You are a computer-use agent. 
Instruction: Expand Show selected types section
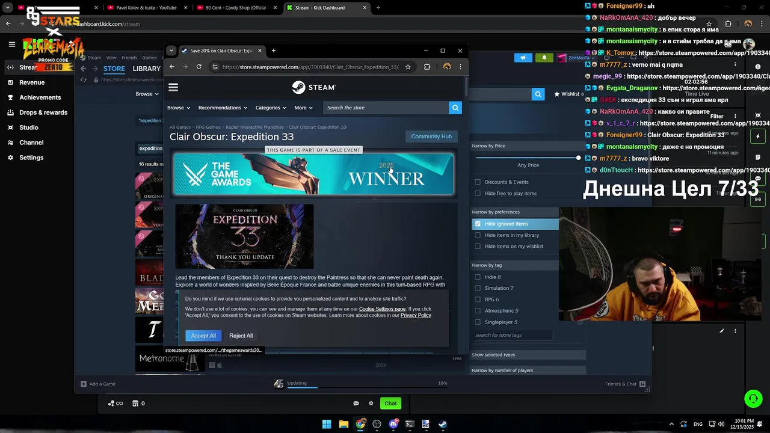coord(528,355)
